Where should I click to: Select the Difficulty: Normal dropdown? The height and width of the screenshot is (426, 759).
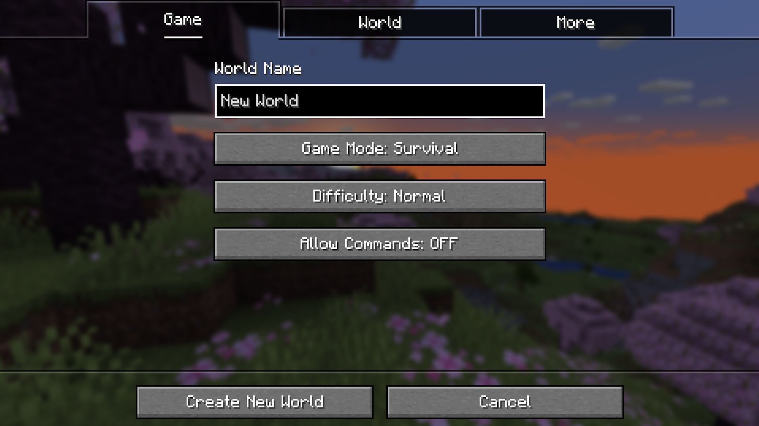(379, 196)
